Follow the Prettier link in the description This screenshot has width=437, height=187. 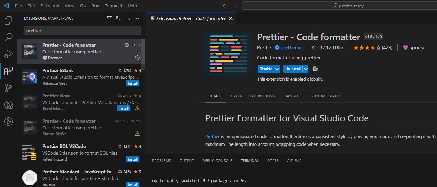click(x=213, y=136)
